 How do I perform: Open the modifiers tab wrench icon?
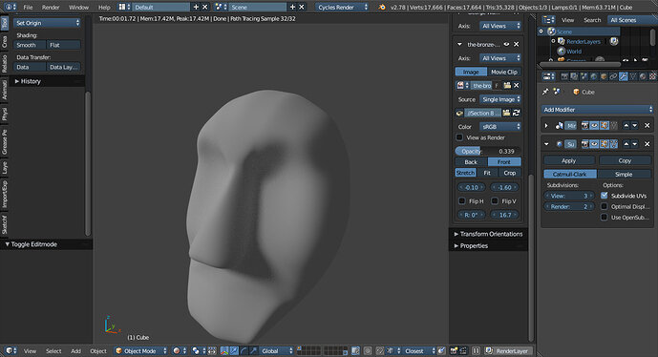pos(624,76)
